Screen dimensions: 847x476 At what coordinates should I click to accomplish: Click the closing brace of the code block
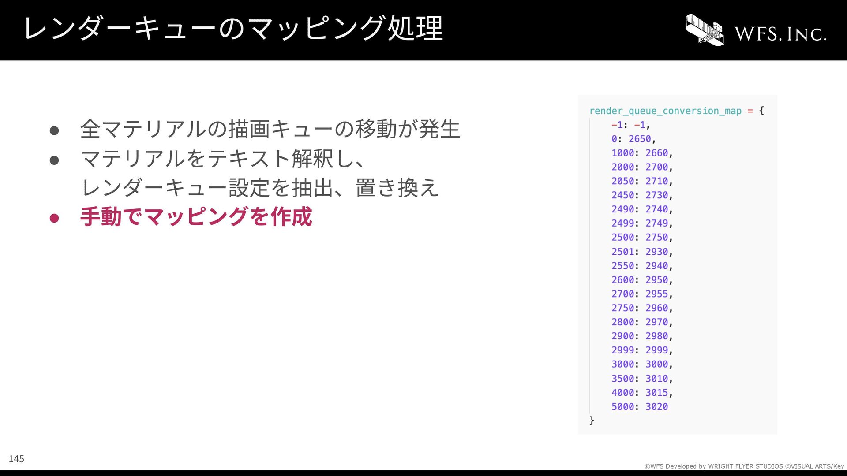(x=592, y=421)
